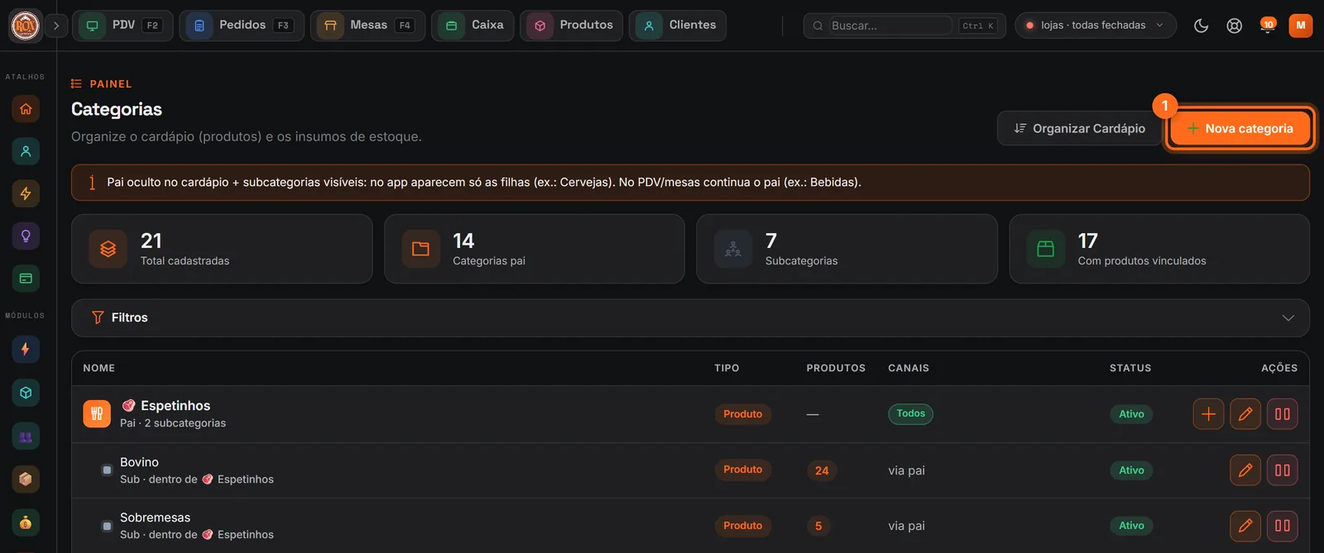
Task: Click the Produto type badge on Bovino row
Action: pyautogui.click(x=742, y=470)
